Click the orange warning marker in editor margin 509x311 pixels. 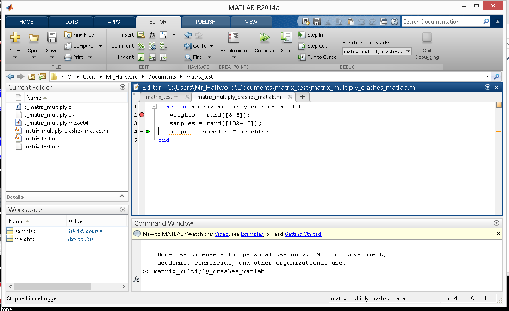pyautogui.click(x=499, y=132)
